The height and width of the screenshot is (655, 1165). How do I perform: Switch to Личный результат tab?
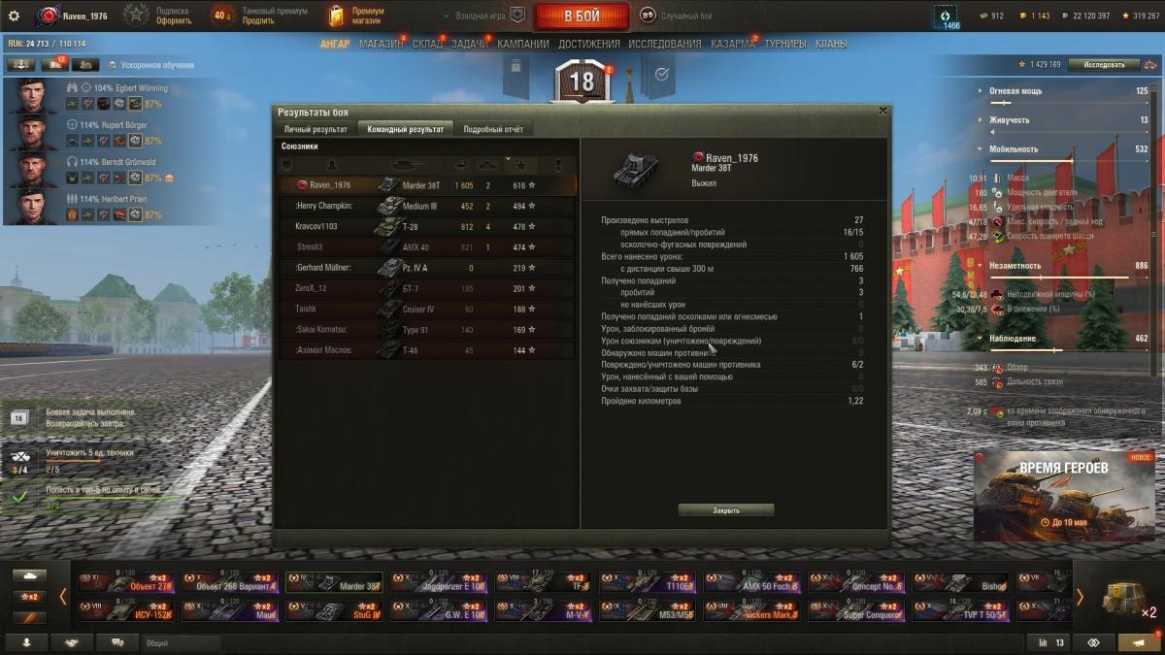(316, 129)
